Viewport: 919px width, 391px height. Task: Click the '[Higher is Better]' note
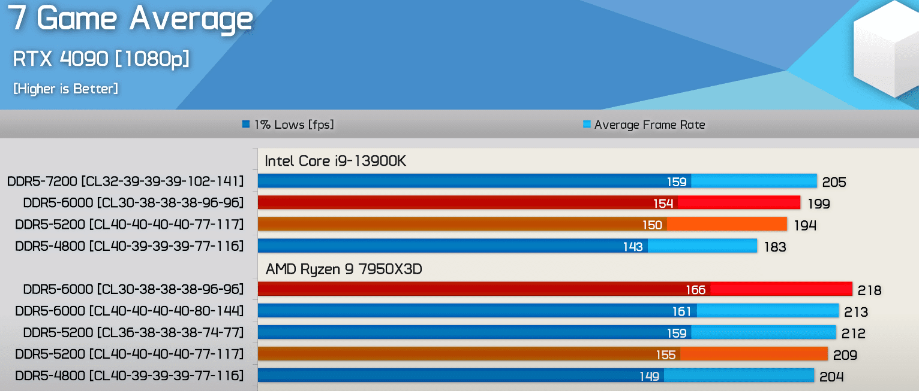tap(65, 89)
